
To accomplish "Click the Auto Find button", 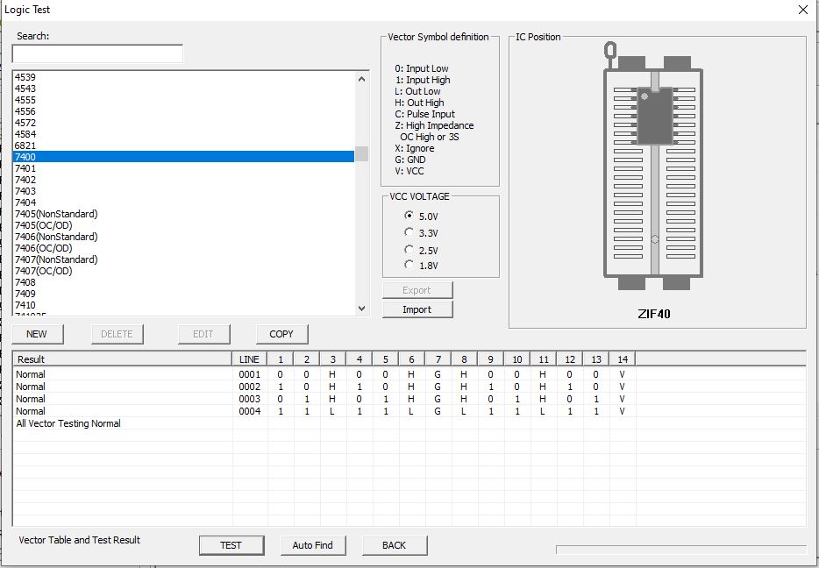I will point(313,545).
